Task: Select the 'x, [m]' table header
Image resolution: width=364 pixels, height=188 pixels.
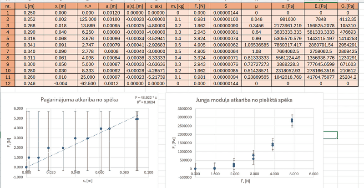Action: click(x=61, y=6)
